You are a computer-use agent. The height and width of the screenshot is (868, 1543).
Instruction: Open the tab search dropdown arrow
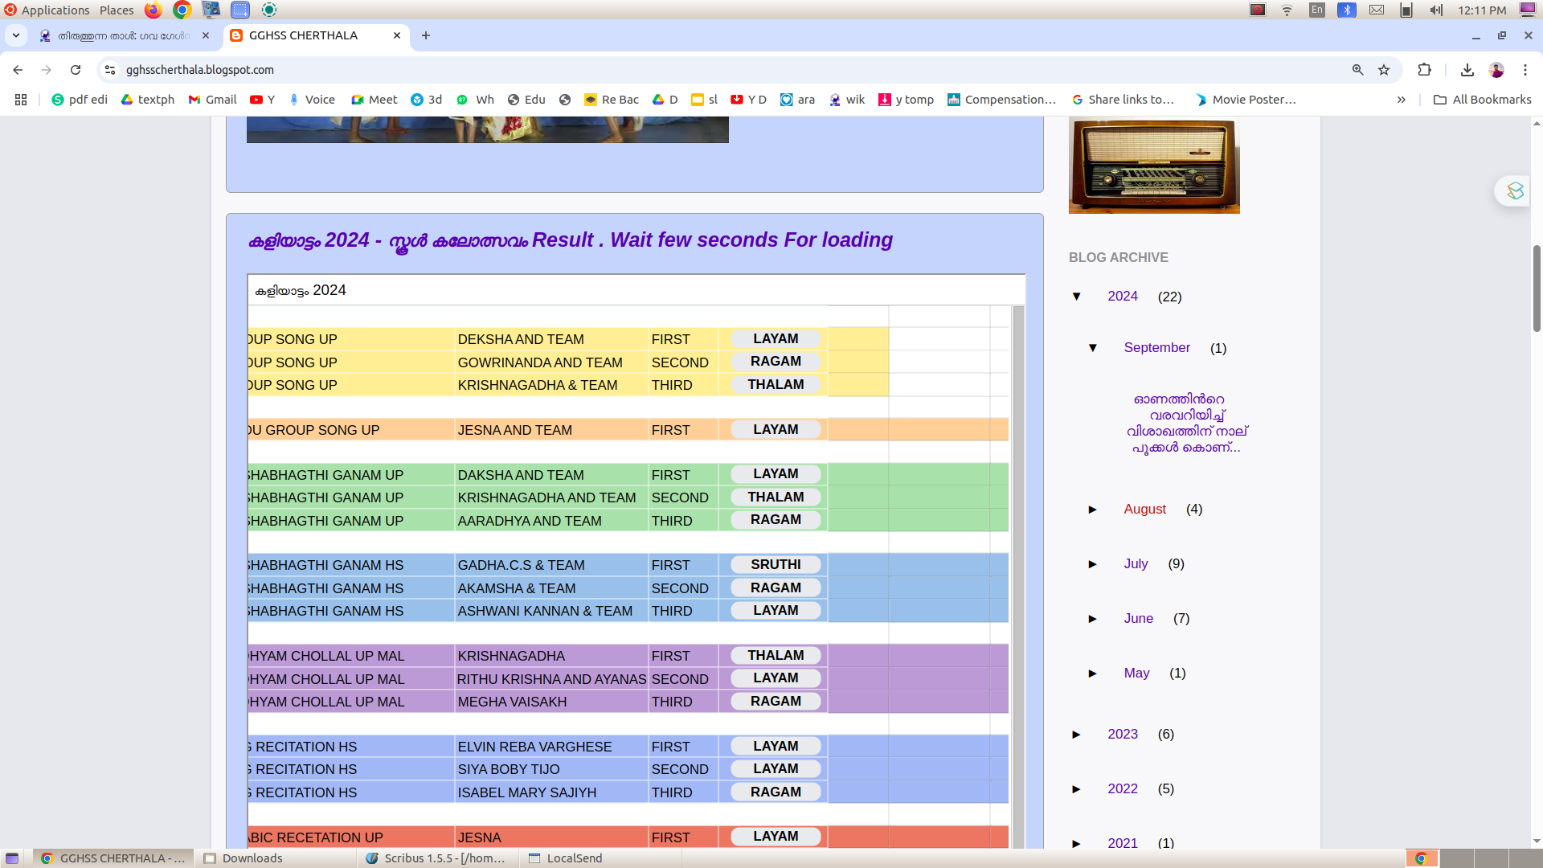click(16, 35)
